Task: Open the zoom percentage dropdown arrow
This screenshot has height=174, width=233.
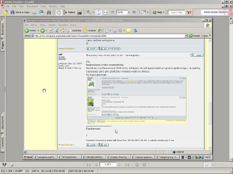Action: (x=129, y=12)
